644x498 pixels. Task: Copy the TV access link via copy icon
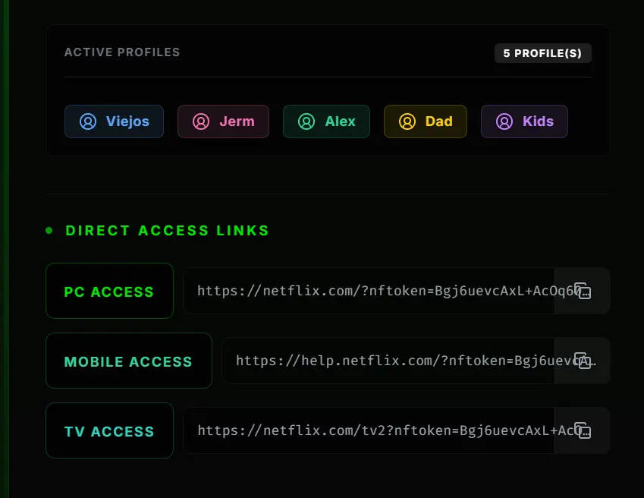pos(583,430)
